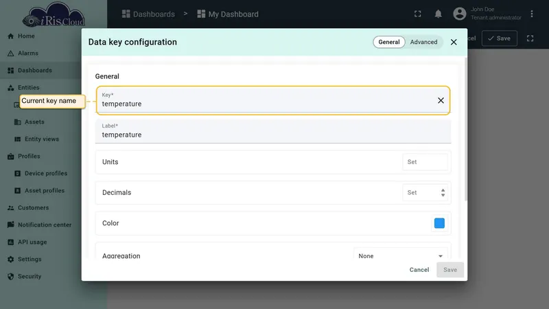Switch to the General toggle option

click(388, 42)
